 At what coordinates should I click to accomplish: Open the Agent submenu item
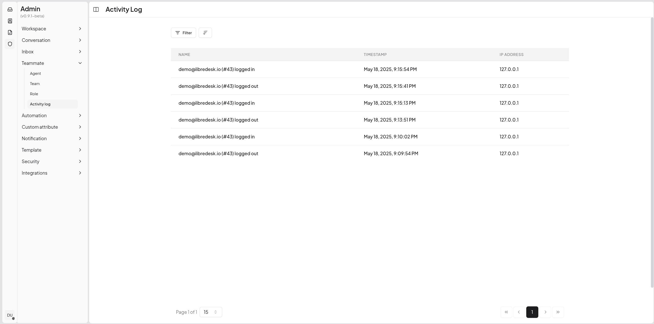[x=35, y=74]
